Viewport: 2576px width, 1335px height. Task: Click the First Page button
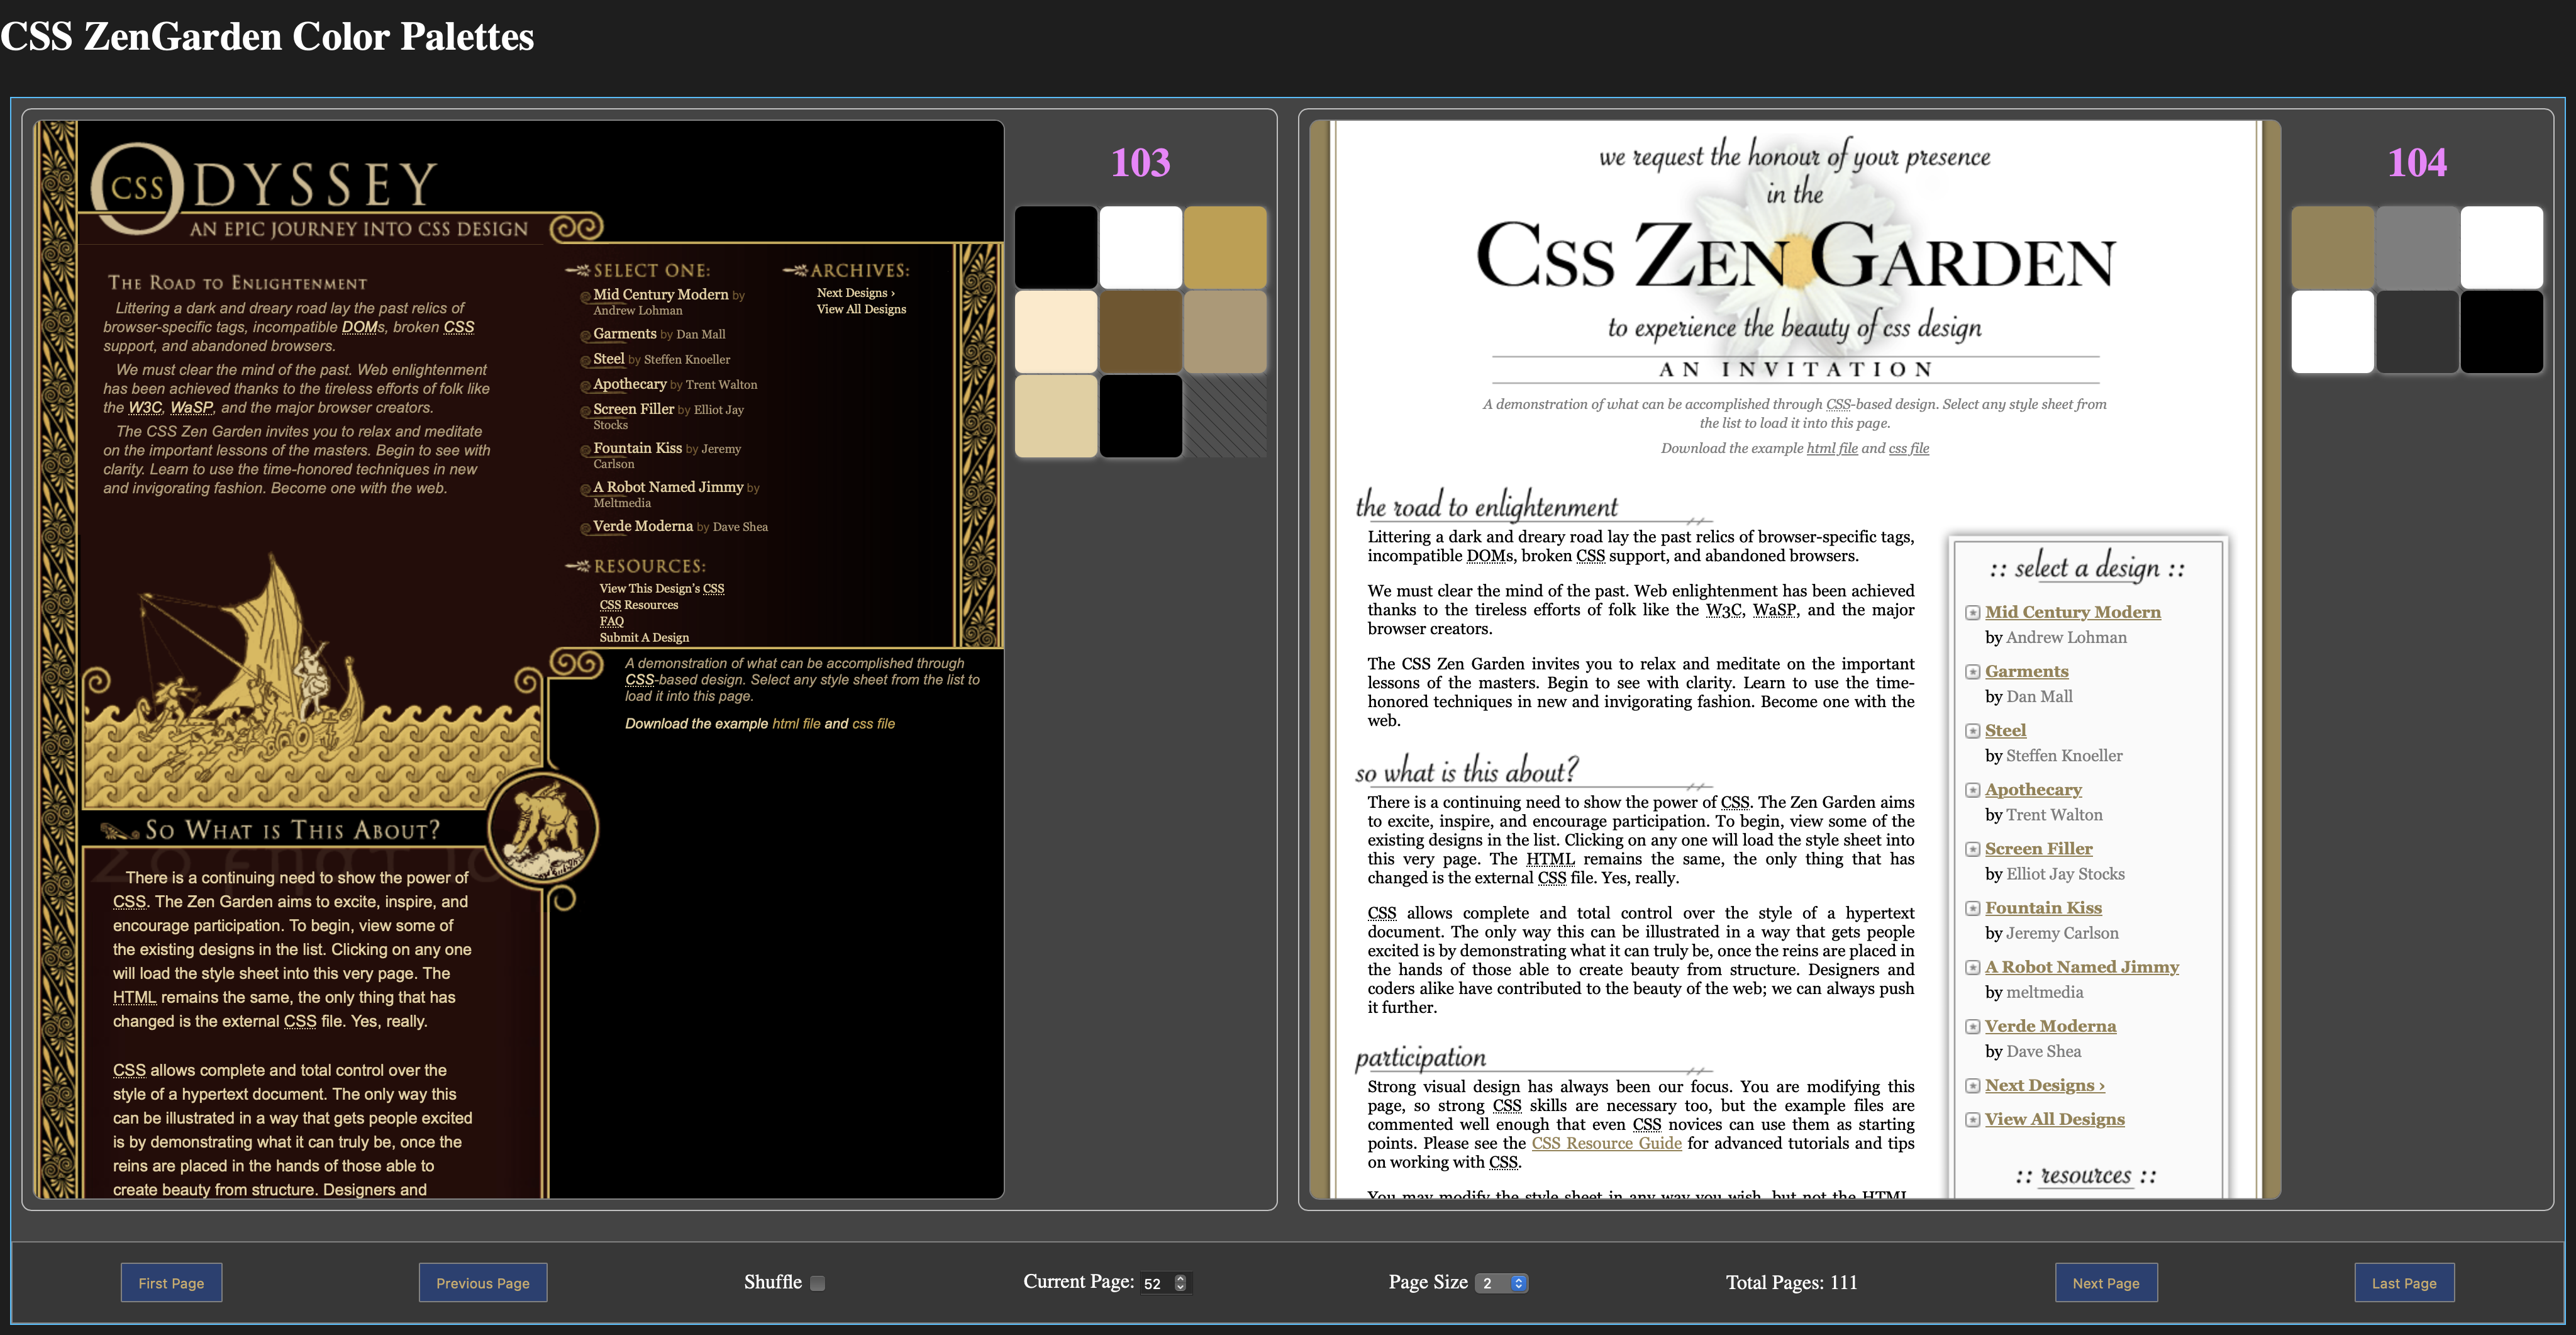click(171, 1282)
